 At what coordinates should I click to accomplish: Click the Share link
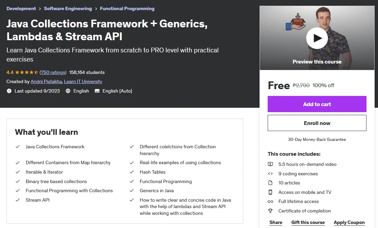pyautogui.click(x=276, y=222)
